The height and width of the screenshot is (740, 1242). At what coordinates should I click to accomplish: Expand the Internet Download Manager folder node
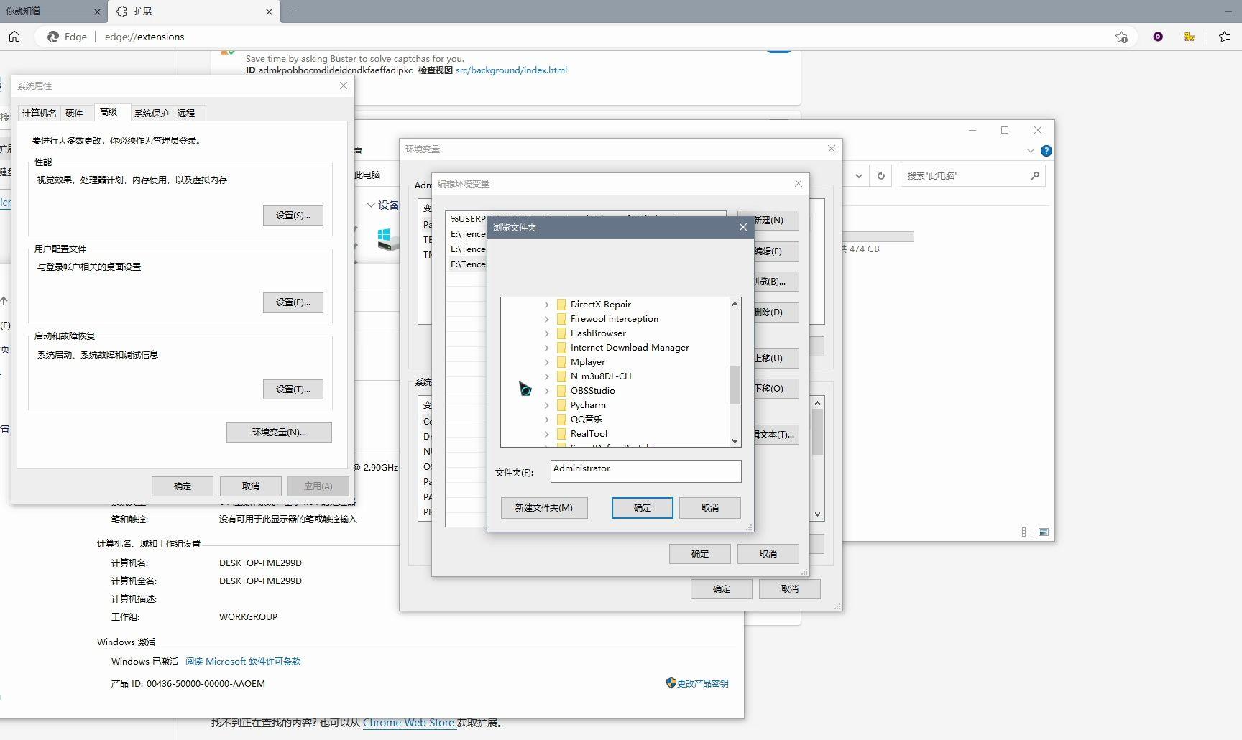pyautogui.click(x=546, y=348)
